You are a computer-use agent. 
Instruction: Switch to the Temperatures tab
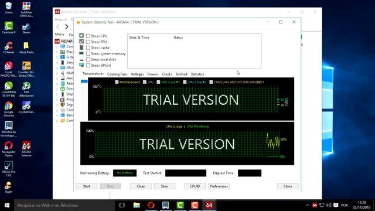(93, 74)
